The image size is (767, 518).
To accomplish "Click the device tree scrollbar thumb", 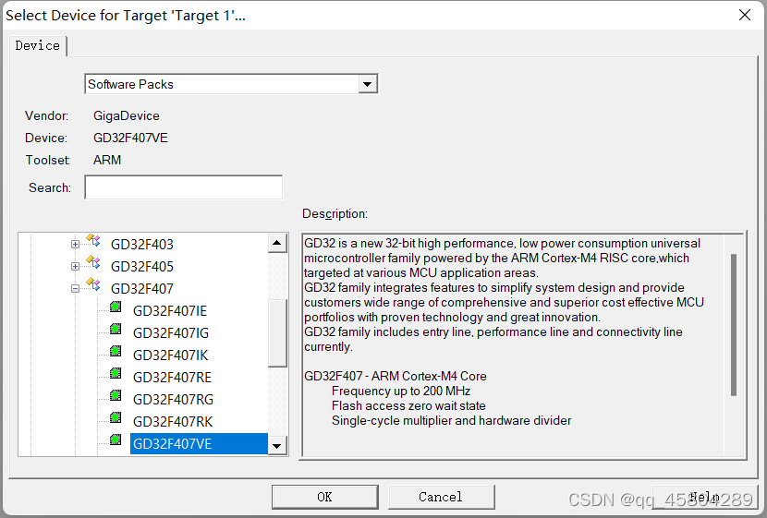I will click(277, 333).
